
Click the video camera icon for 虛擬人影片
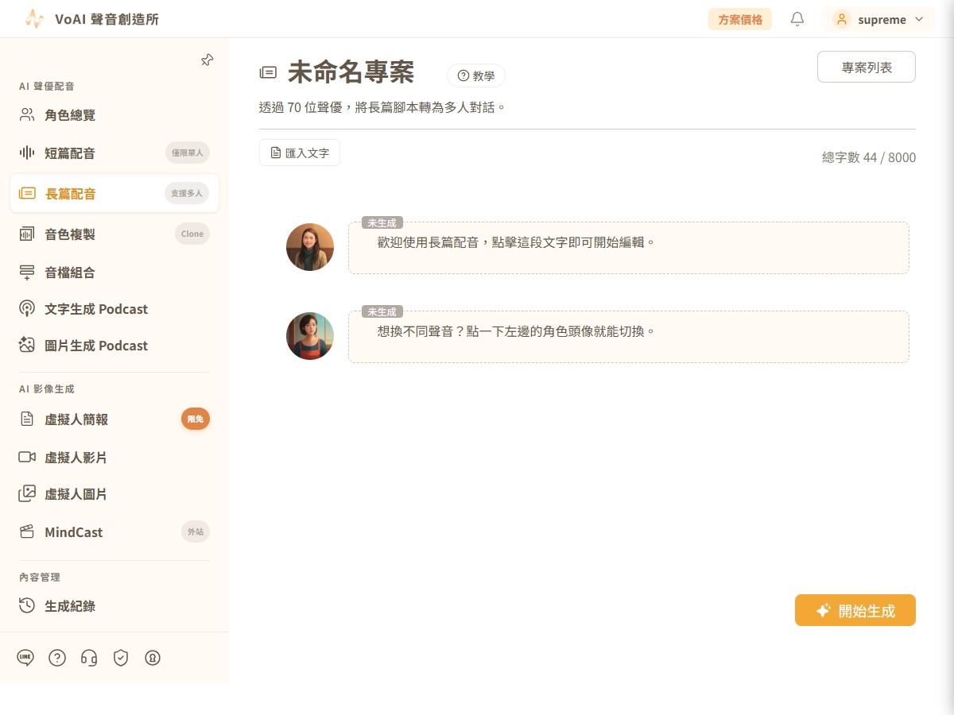(27, 457)
